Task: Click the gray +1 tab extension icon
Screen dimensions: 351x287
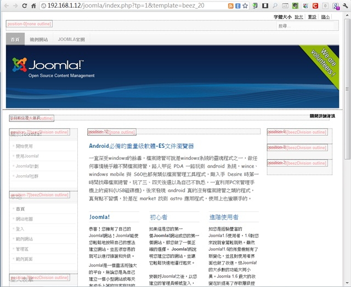Action: [x=285, y=6]
